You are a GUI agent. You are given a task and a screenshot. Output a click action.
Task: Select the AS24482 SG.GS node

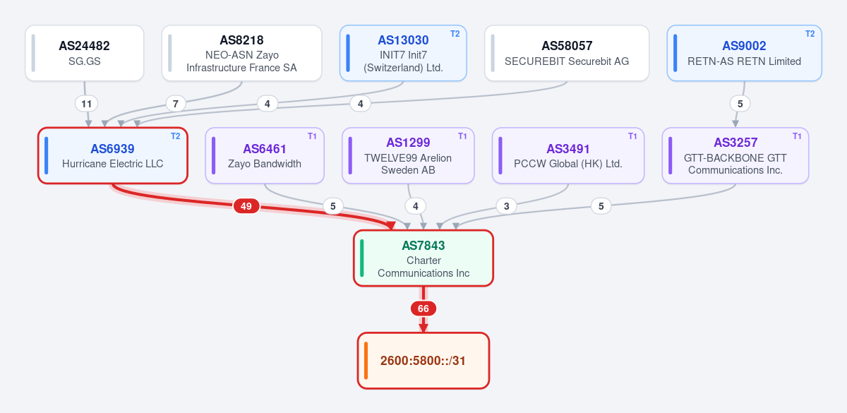[85, 54]
